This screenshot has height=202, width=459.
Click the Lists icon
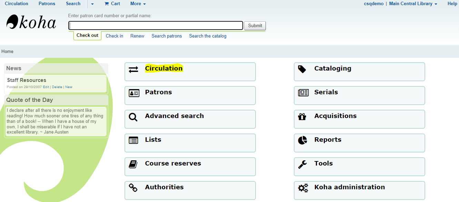point(133,140)
